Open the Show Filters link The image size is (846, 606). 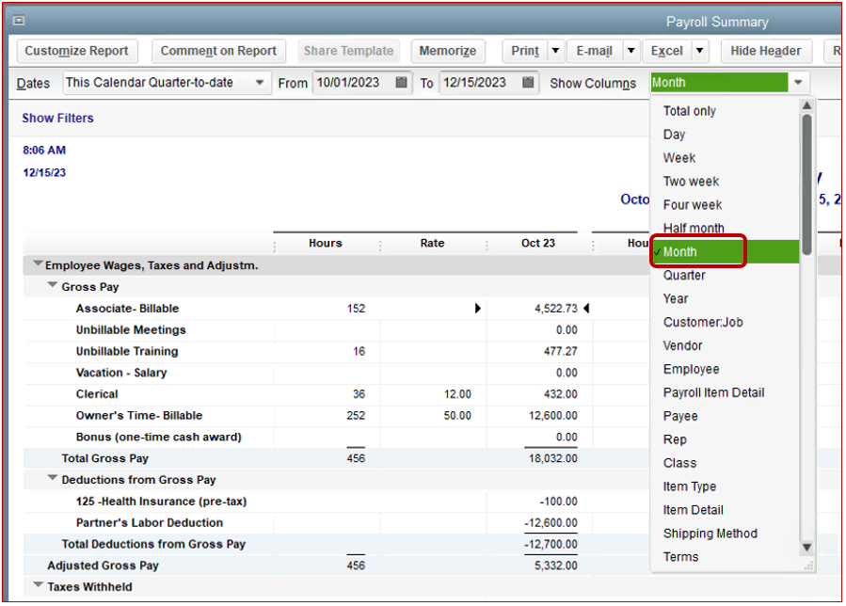point(57,118)
